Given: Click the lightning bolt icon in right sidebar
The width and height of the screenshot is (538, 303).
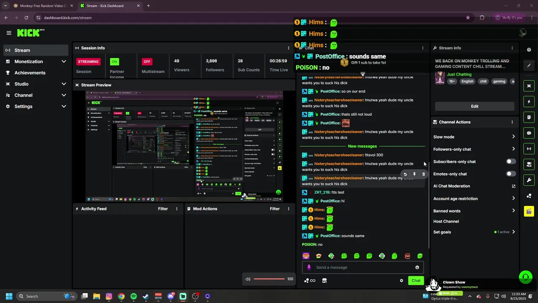Looking at the screenshot, I should click(529, 102).
